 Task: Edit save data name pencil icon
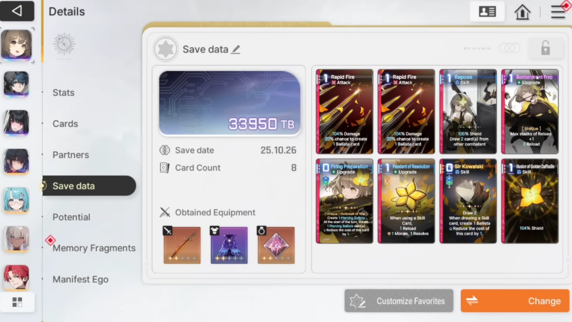[235, 50]
